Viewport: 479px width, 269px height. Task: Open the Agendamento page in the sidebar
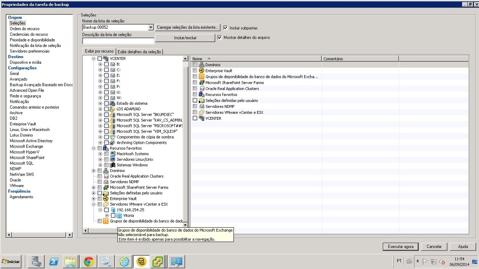coord(22,197)
